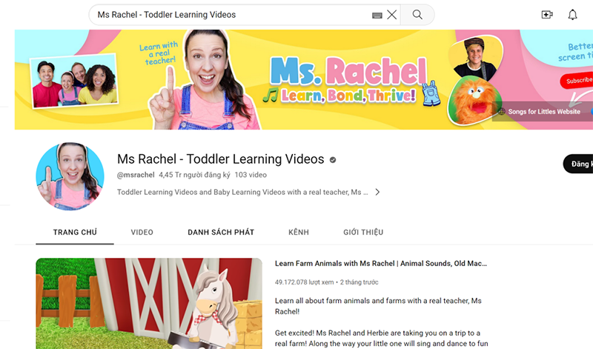
Task: Click the Ms Rachel round channel avatar
Action: pyautogui.click(x=70, y=176)
